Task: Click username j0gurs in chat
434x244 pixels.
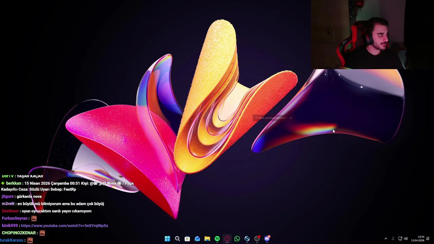Action: click(8, 197)
